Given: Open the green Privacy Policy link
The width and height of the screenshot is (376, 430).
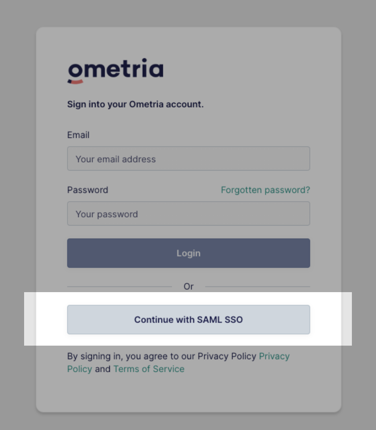Looking at the screenshot, I should tap(178, 363).
